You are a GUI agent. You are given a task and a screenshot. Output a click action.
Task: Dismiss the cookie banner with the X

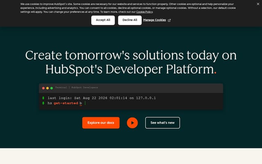tap(258, 4)
